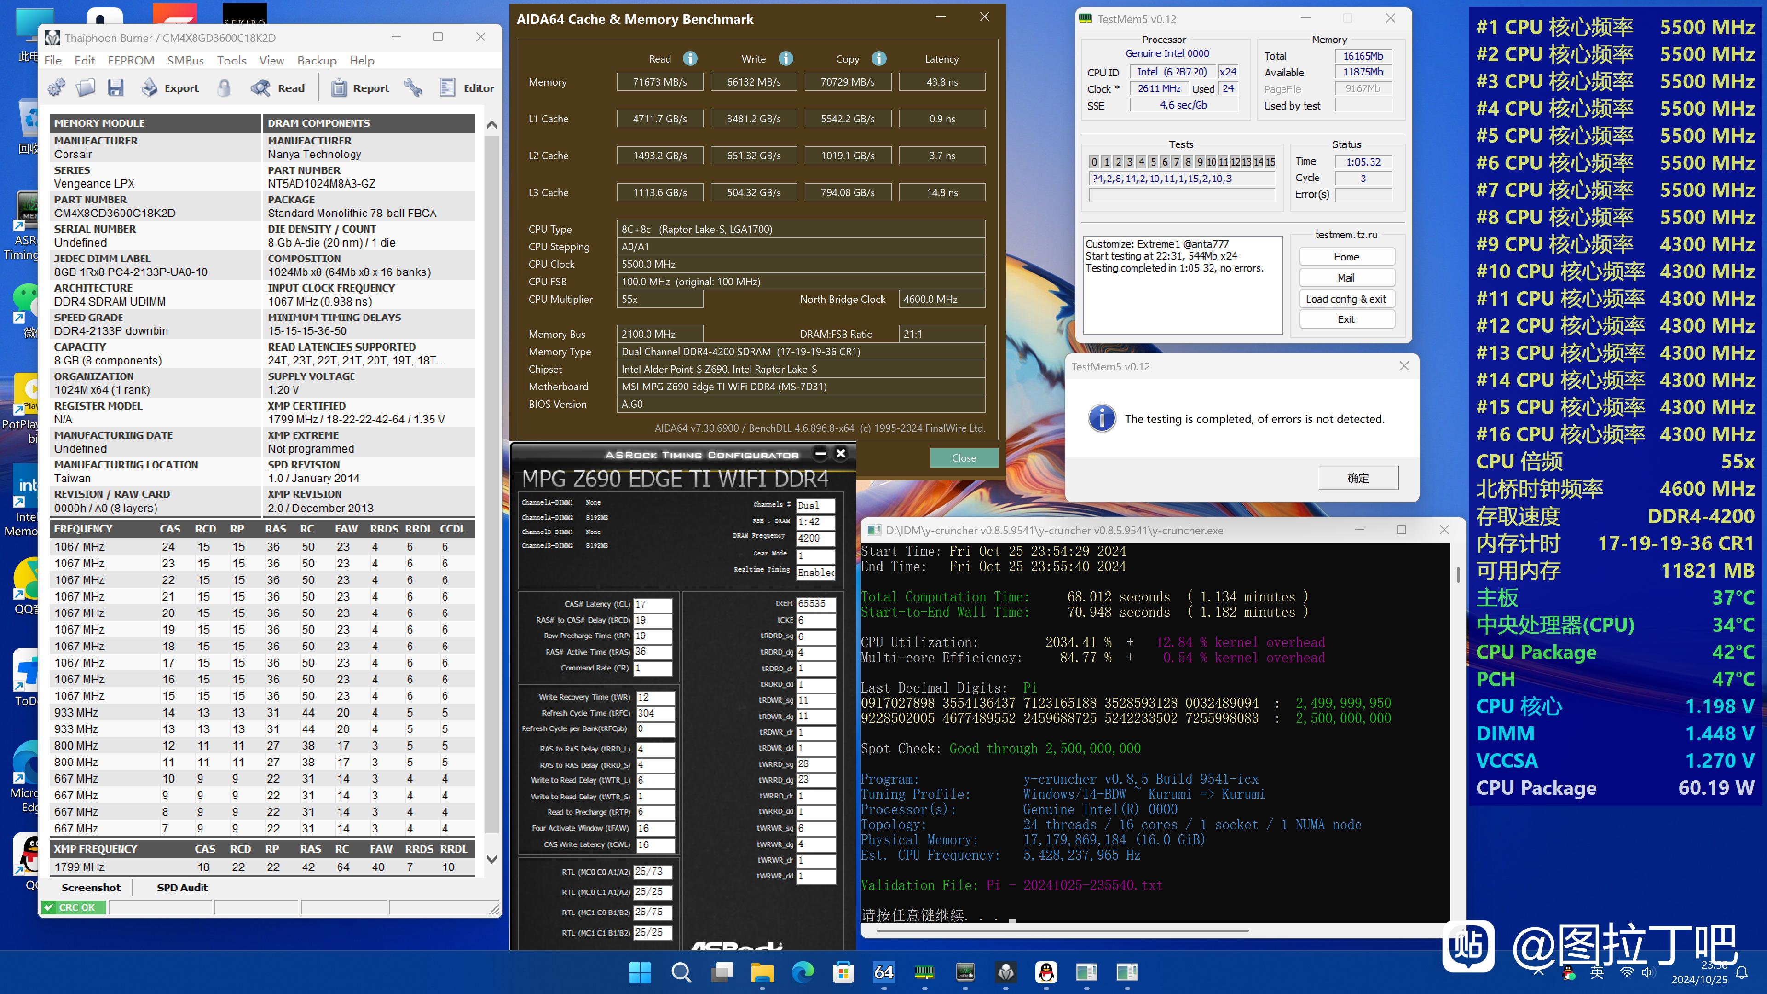1767x994 pixels.
Task: Open Microsoft Edge from taskbar
Action: pos(803,972)
